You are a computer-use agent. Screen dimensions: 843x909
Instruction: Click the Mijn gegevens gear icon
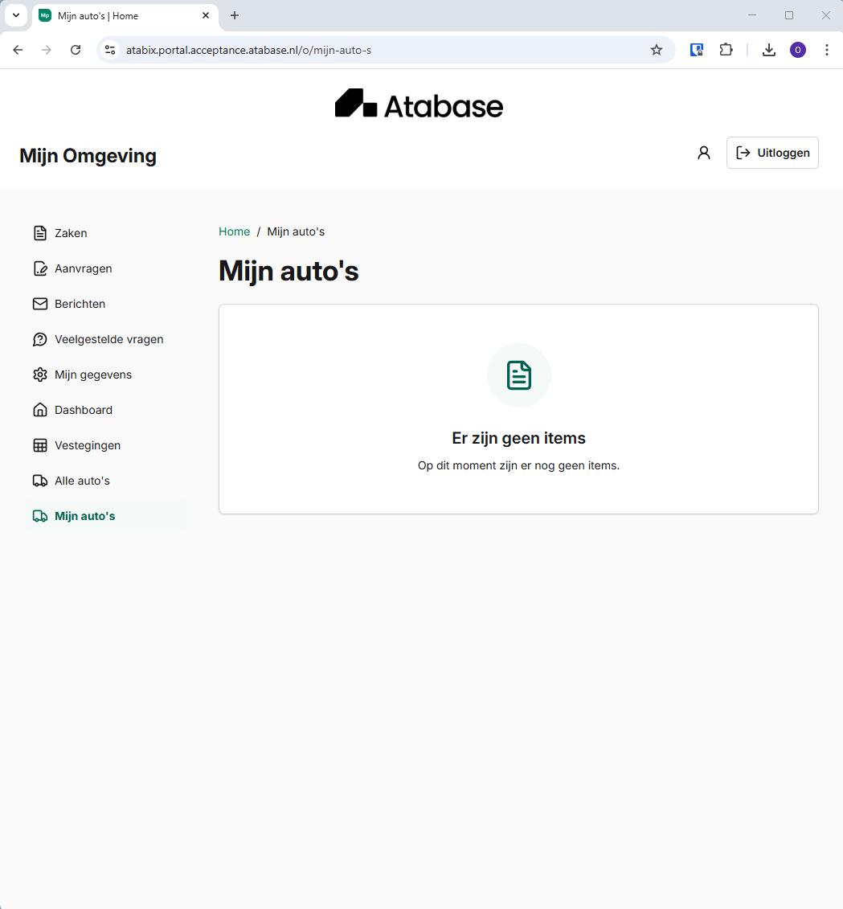(39, 375)
